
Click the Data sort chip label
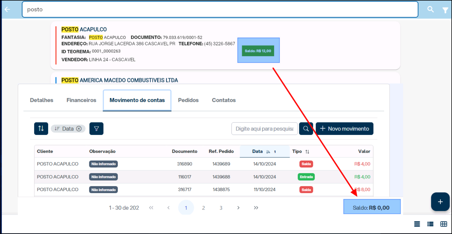pyautogui.click(x=68, y=129)
